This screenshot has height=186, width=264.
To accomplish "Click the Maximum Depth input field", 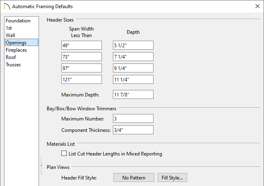I will [133, 94].
